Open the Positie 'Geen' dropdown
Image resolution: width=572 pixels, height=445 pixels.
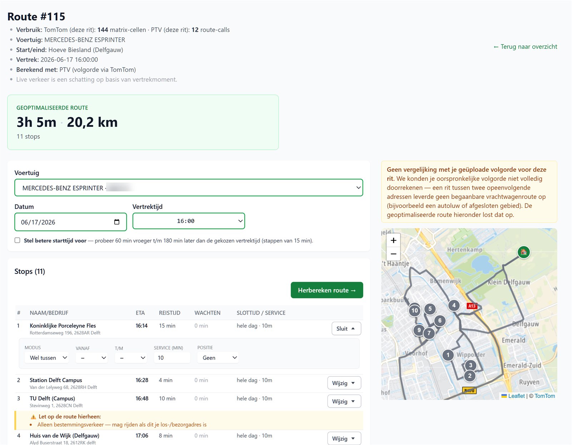click(x=218, y=357)
